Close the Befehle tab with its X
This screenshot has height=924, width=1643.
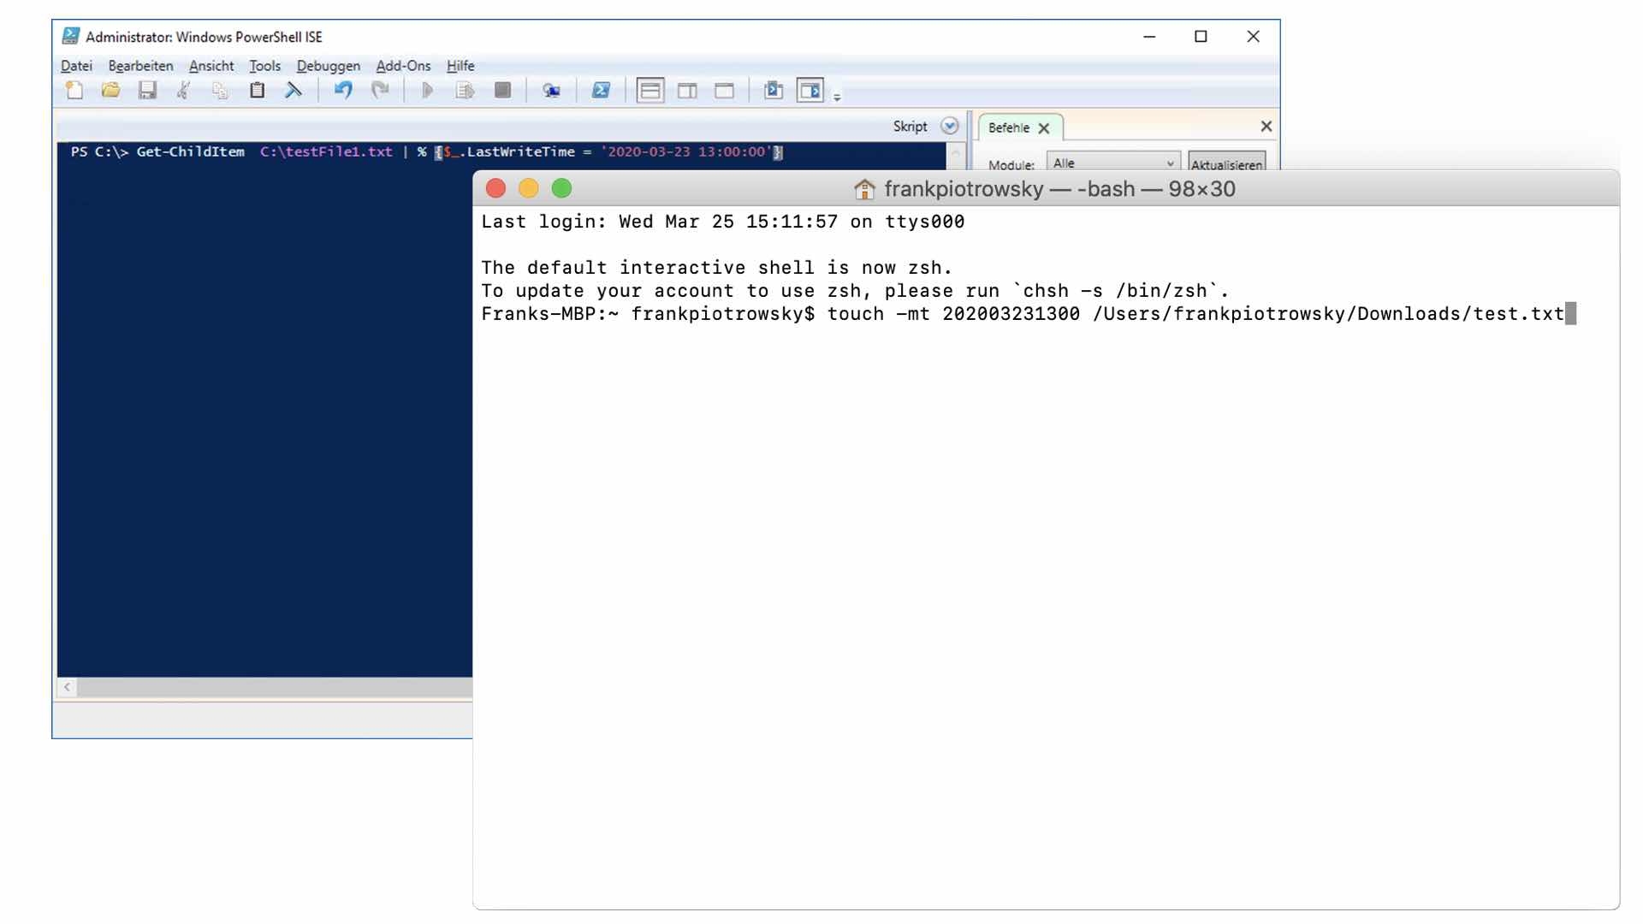click(1043, 128)
